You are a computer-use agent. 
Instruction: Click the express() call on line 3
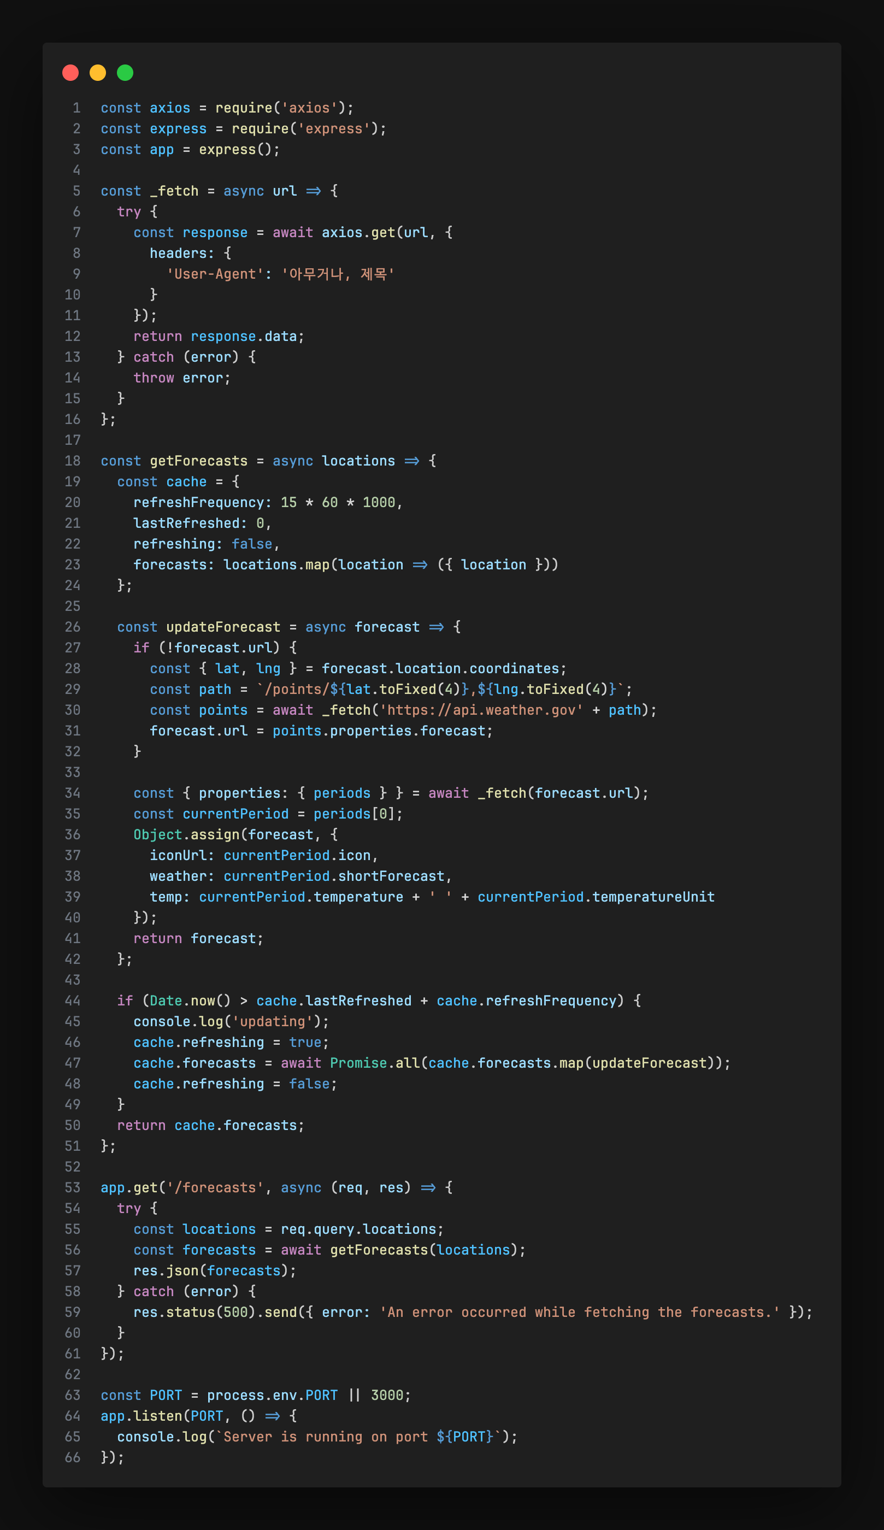pos(235,149)
